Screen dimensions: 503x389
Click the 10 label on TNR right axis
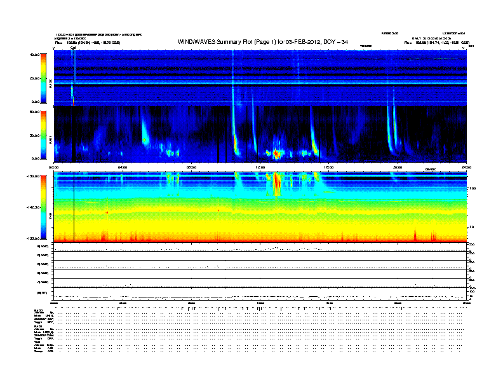(471, 227)
